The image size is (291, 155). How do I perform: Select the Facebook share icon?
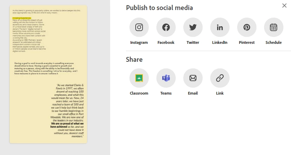click(166, 27)
